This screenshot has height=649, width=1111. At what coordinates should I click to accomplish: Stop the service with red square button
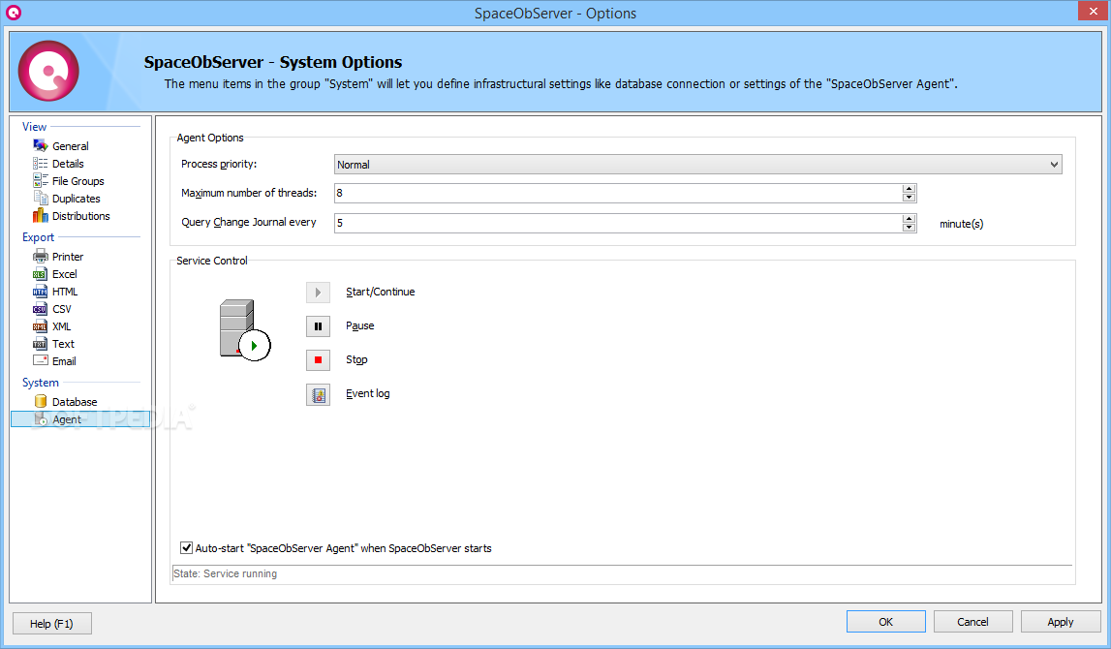318,360
